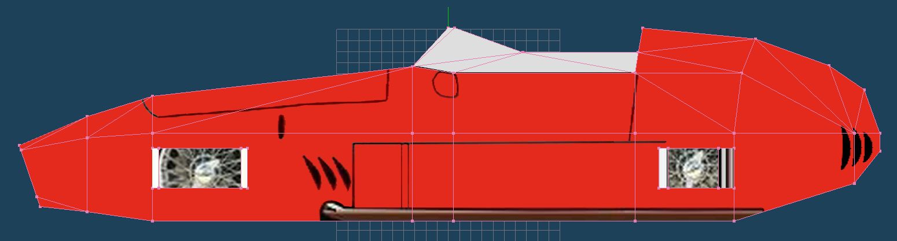897x241 pixels.
Task: Click striped bars beside the smaller wheel
Action: 727,168
